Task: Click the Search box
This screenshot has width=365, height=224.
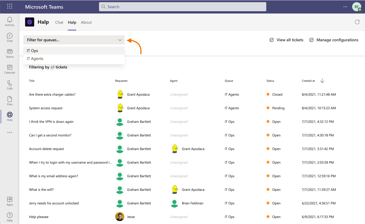Action: point(182,7)
